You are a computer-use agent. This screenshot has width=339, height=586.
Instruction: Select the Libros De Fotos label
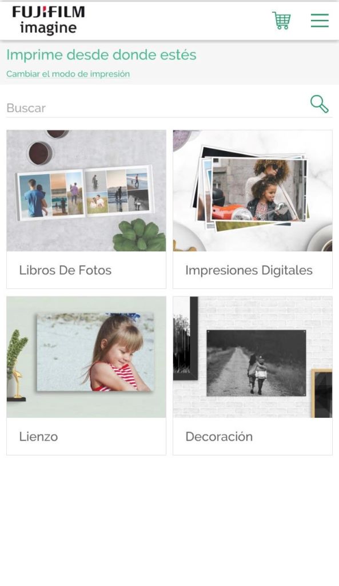pos(65,270)
